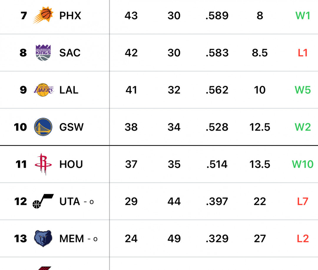318x270 pixels.
Task: Select Utah's L7 streak indicator
Action: tap(303, 201)
